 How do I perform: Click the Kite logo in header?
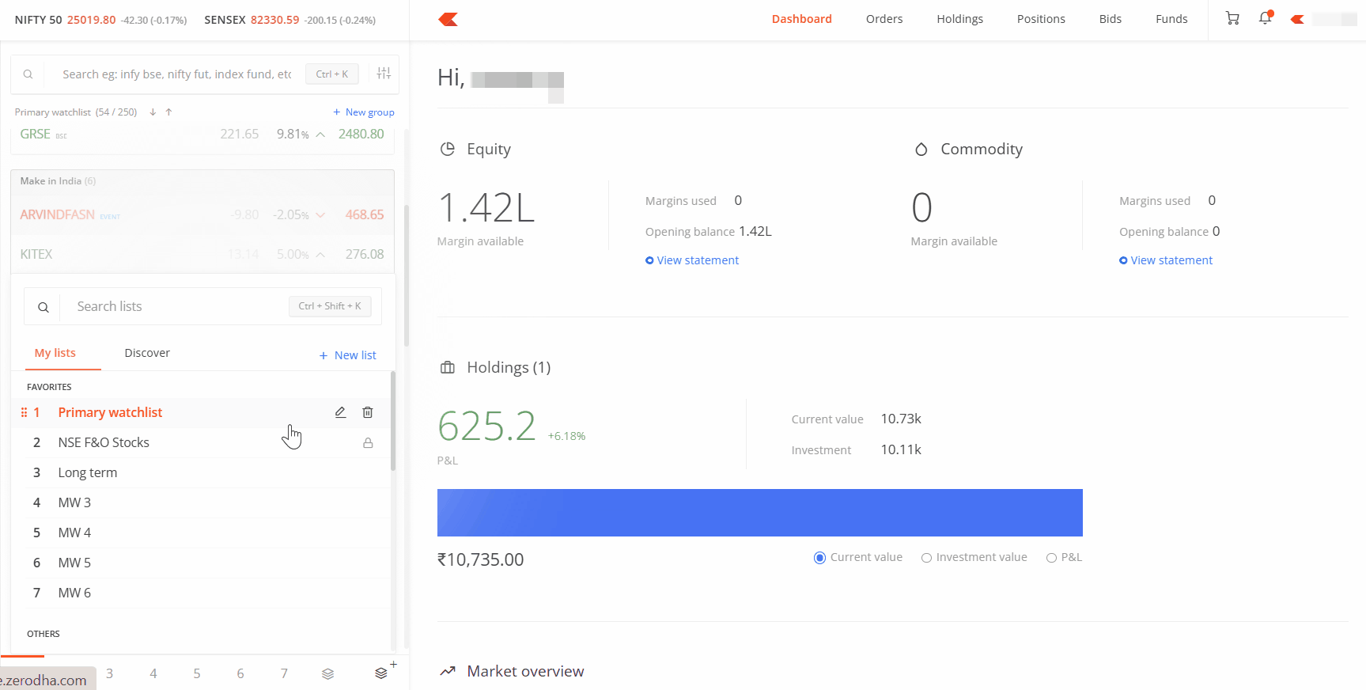448,19
